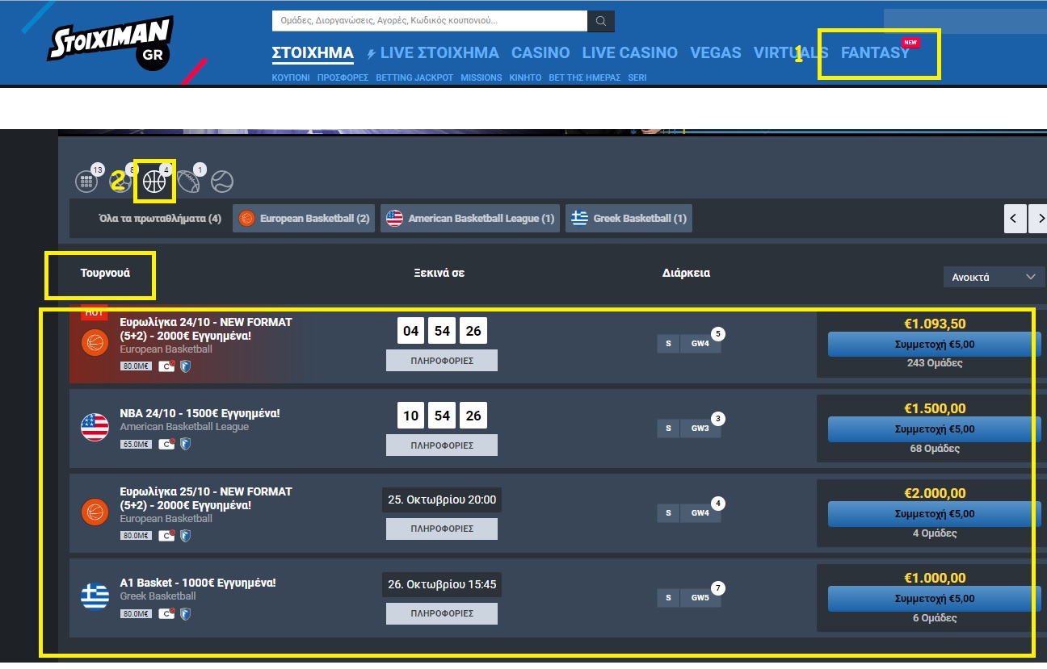Filter by Όλα τα πρωταθλήματα (4)
The image size is (1047, 669).
coord(159,219)
